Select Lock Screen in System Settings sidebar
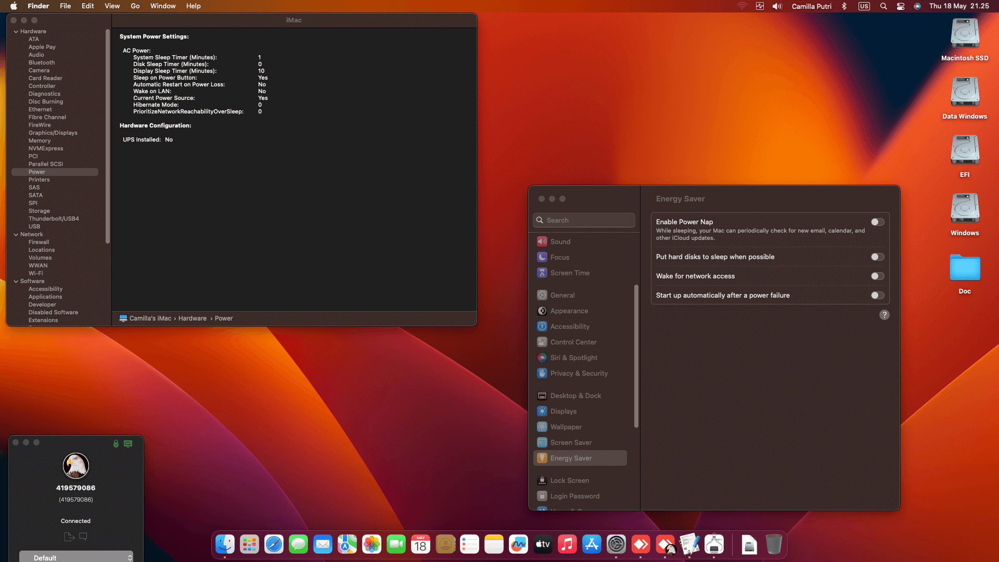Viewport: 999px width, 562px height. coord(580,480)
